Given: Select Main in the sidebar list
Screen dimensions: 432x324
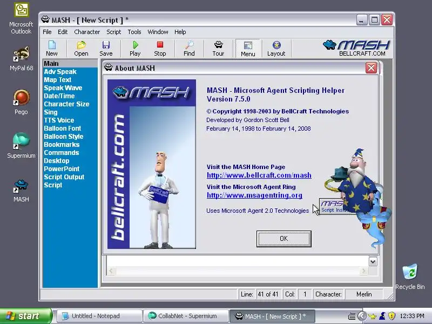Looking at the screenshot, I should 70,63.
